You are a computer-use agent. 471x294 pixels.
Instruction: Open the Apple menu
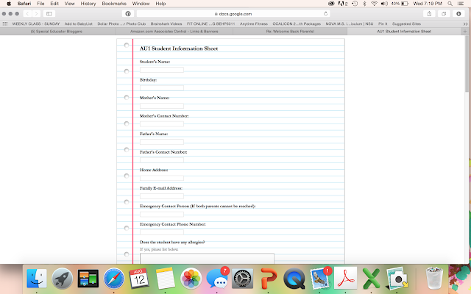click(x=9, y=4)
